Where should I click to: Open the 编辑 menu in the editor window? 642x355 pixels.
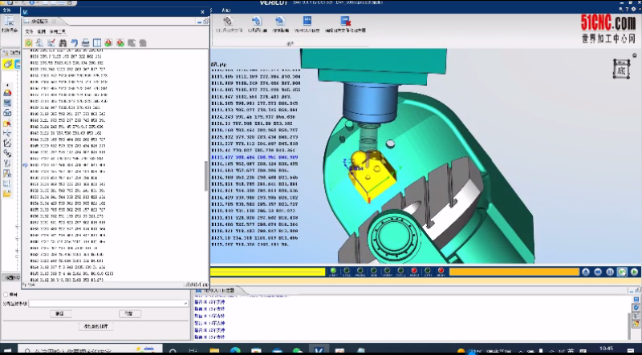tap(41, 30)
